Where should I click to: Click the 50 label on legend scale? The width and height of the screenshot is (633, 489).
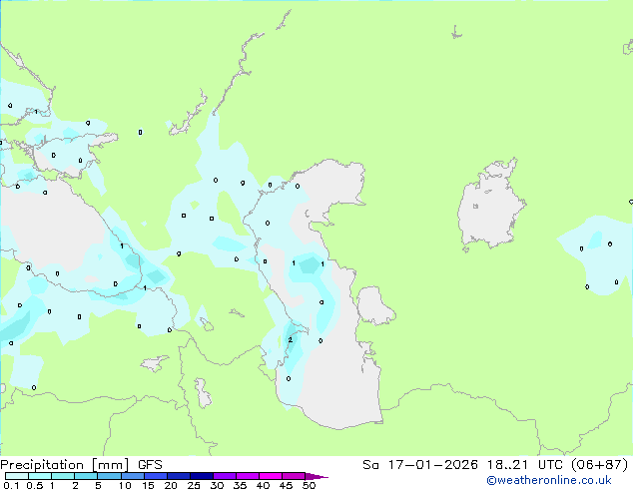(x=309, y=486)
